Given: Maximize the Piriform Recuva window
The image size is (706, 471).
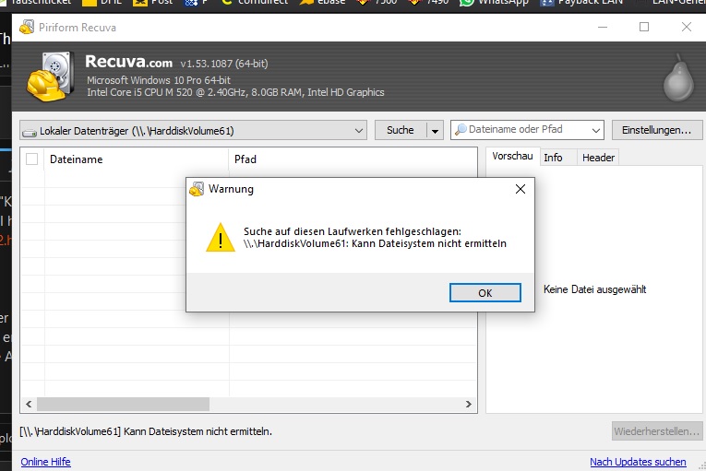Looking at the screenshot, I should pyautogui.click(x=644, y=27).
